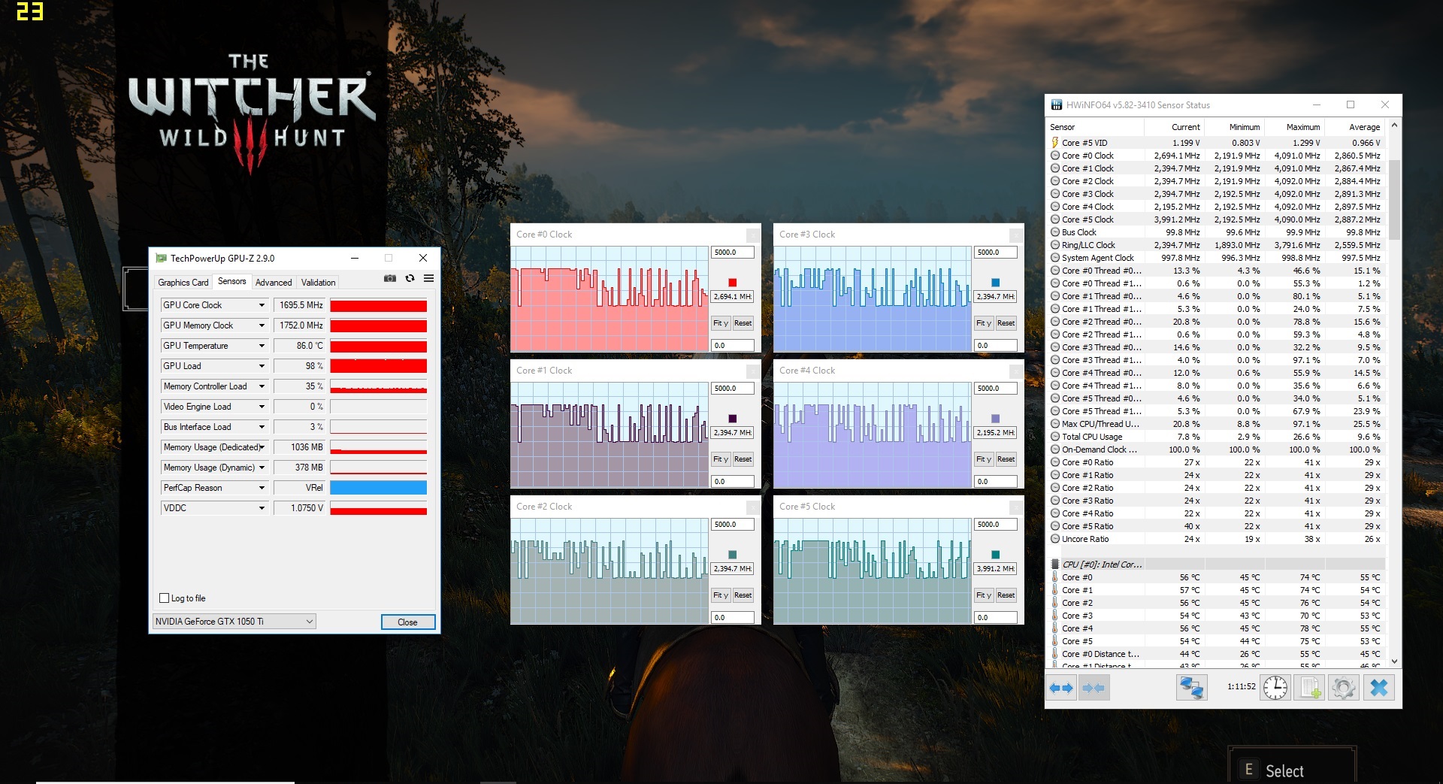Click HWiNFO log file icon with plus

1311,688
